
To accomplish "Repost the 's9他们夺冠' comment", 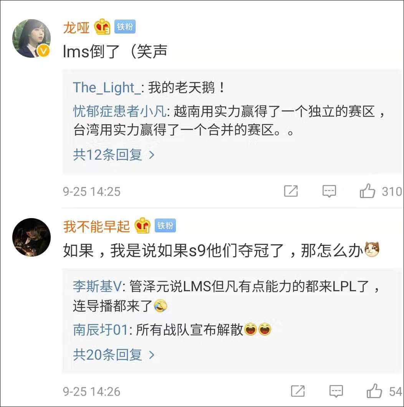I will tap(298, 391).
